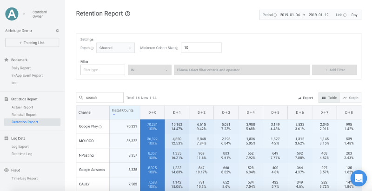The image size is (372, 191).
Task: Click NPosting D+3 cell 803
Action: (226, 155)
